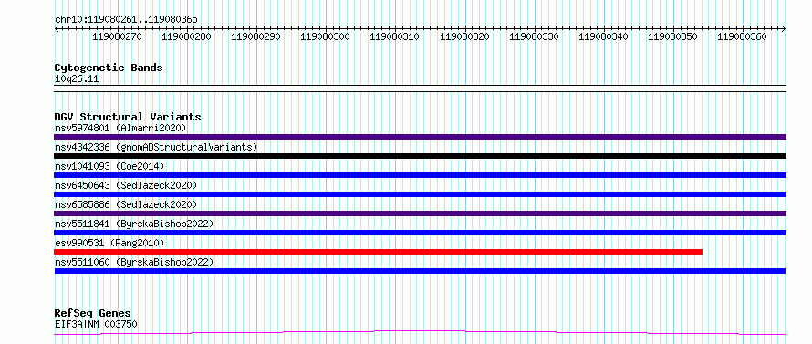The width and height of the screenshot is (812, 344).
Task: Click ruler tick label 119080310
Action: (395, 36)
